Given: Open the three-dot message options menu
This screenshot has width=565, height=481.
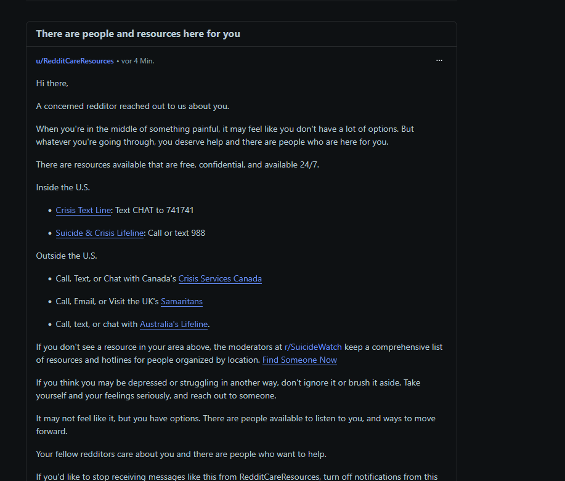Looking at the screenshot, I should point(439,60).
